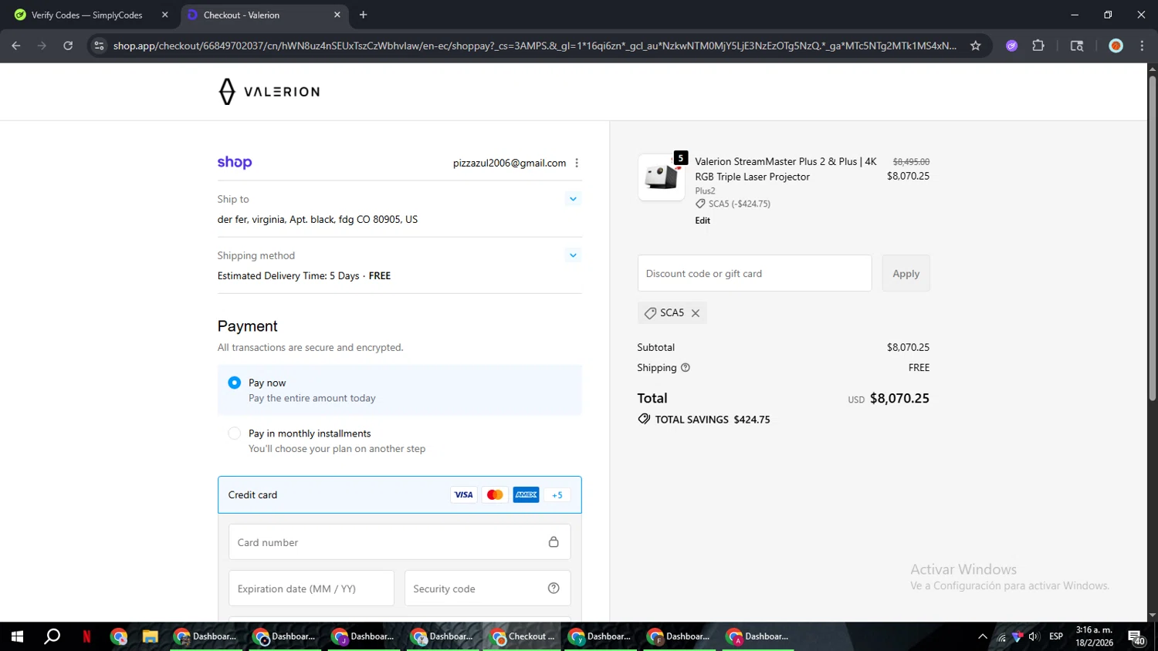Click the pizzazul2006@gmail.com email
The height and width of the screenshot is (651, 1158).
point(510,163)
